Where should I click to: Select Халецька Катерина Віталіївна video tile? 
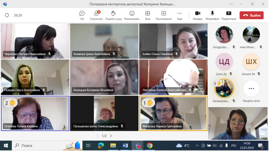point(104,77)
